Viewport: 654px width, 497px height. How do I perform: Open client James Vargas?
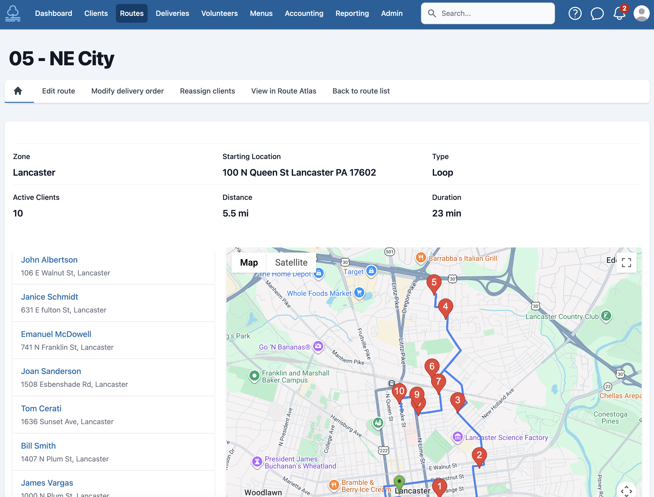(47, 483)
